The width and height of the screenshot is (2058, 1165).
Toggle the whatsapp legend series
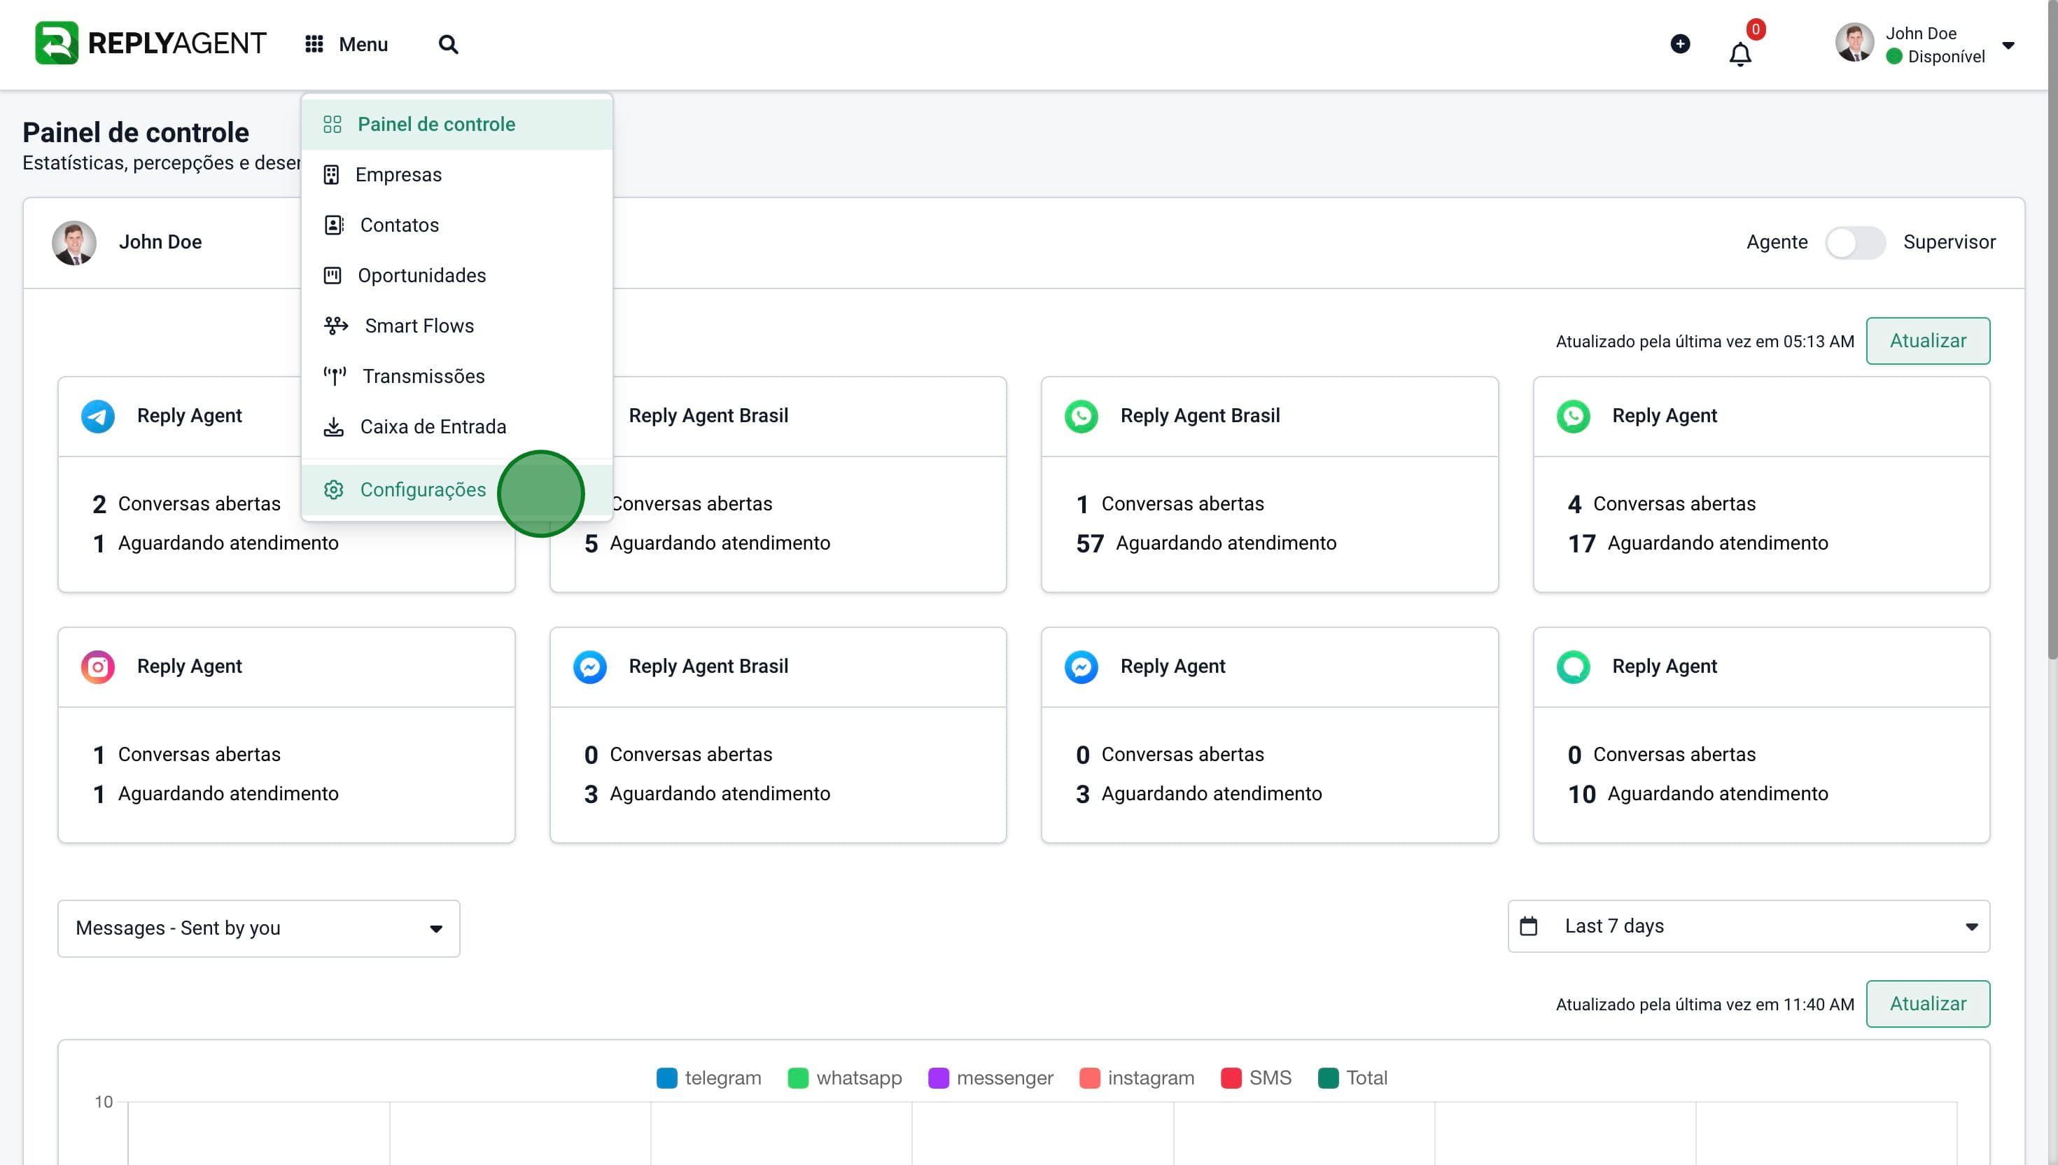[845, 1077]
